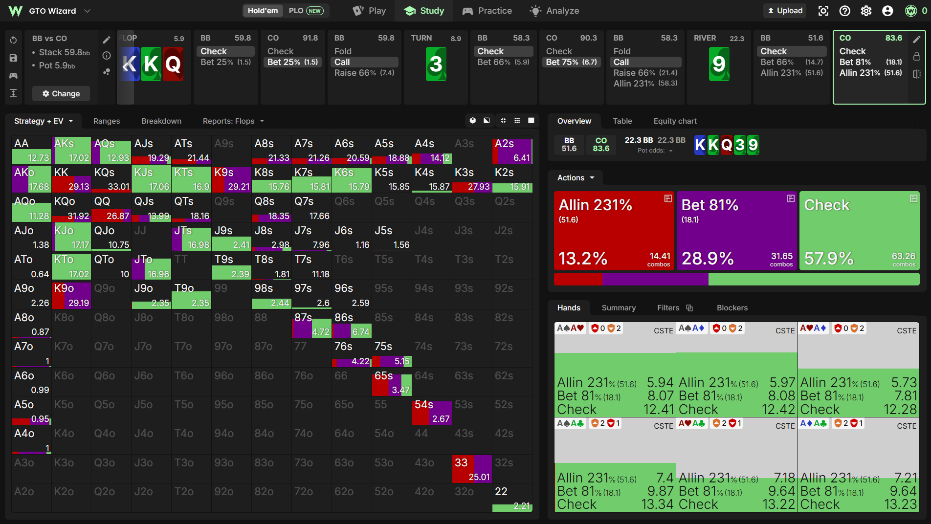Click the copy icon next to Filters
Screen dimensions: 931x524
coord(689,308)
